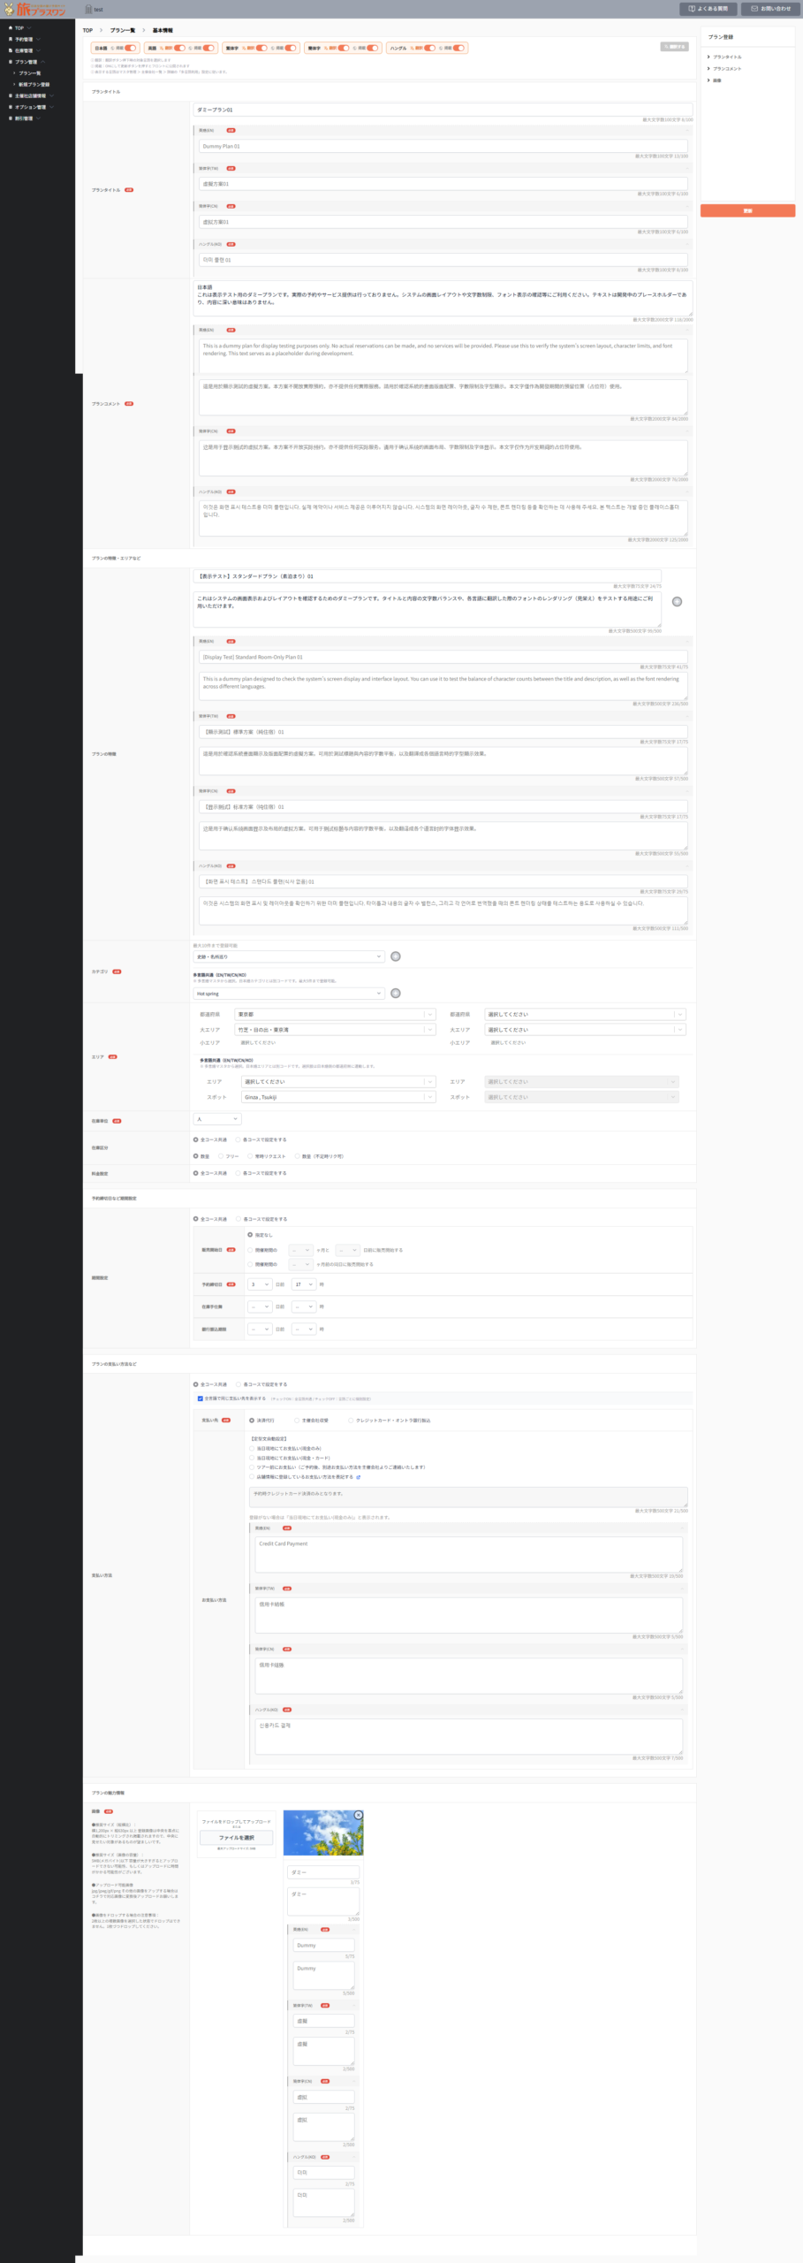Toggle 掲載 switch for ハングル
803x2263 pixels.
tap(458, 48)
